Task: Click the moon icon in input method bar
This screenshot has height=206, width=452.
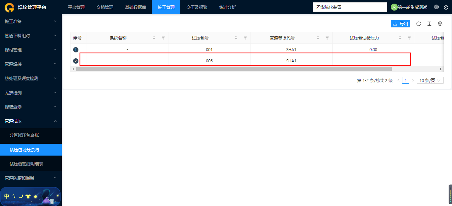Action: point(21,196)
